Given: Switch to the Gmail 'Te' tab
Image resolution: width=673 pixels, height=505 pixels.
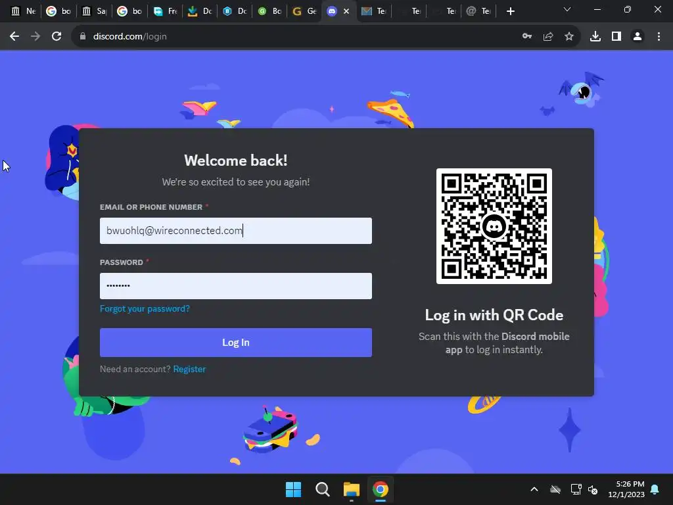Looking at the screenshot, I should [373, 11].
